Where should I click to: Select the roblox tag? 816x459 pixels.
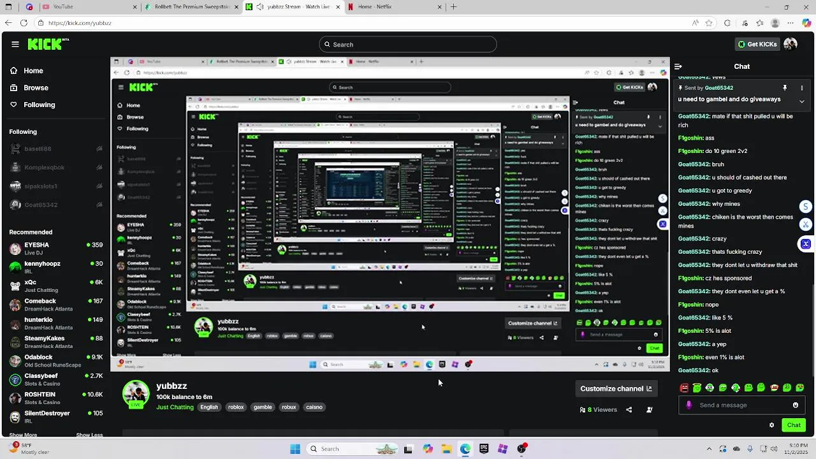click(236, 407)
